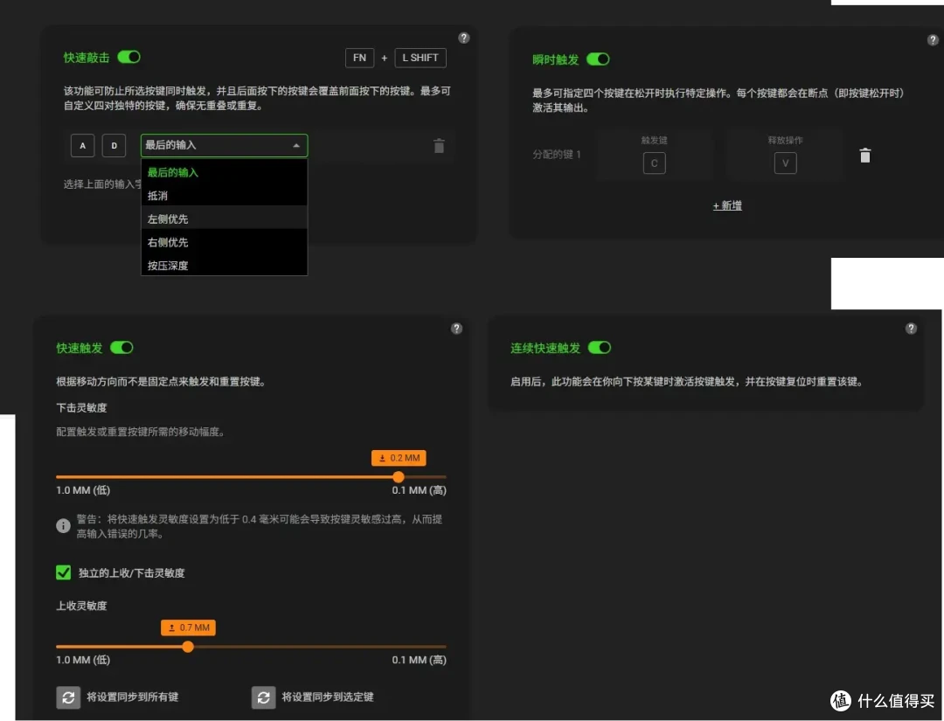Click the FN shortcut key button
This screenshot has height=721, width=944.
[x=359, y=58]
